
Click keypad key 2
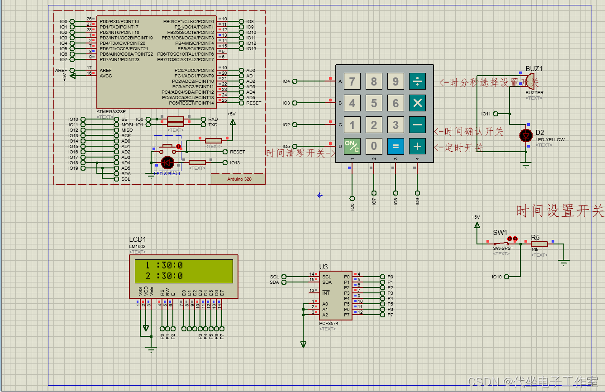coord(374,124)
